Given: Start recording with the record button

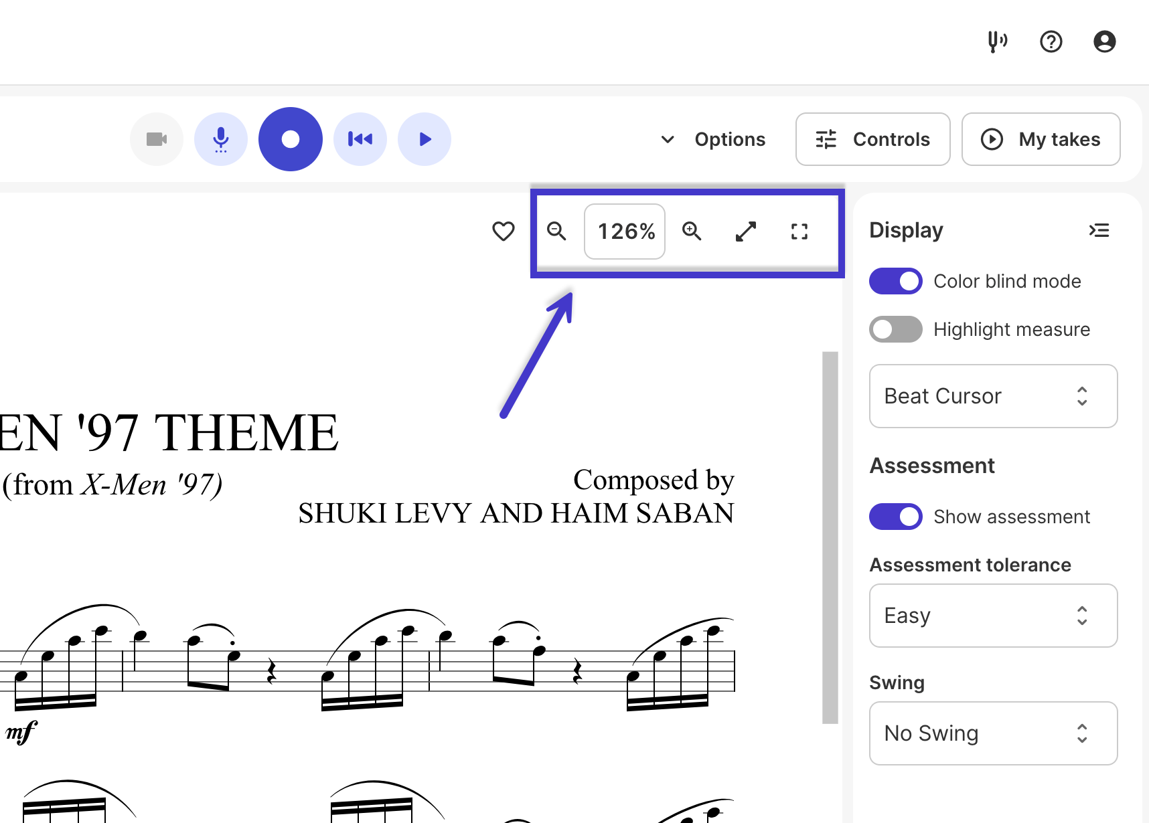Looking at the screenshot, I should tap(291, 139).
